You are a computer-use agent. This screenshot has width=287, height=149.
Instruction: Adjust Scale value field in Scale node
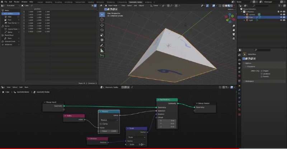(x=137, y=144)
